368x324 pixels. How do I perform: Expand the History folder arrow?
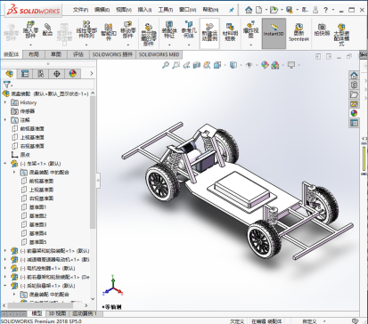[5, 102]
